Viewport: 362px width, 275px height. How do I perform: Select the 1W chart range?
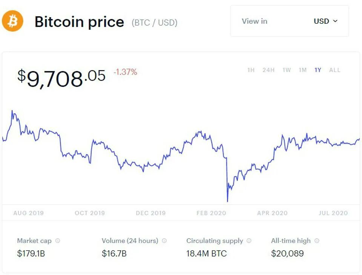point(287,70)
